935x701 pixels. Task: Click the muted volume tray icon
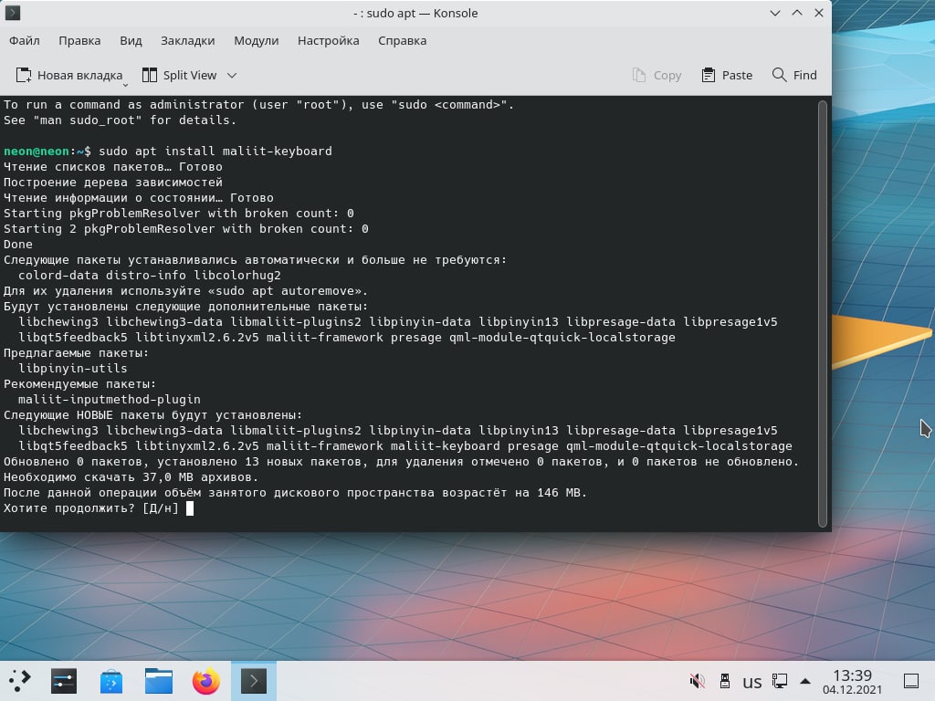click(697, 681)
